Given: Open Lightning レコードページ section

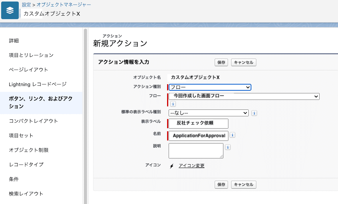Looking at the screenshot, I should tap(38, 84).
